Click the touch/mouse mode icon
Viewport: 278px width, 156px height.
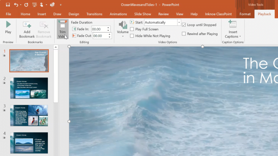click(42, 5)
